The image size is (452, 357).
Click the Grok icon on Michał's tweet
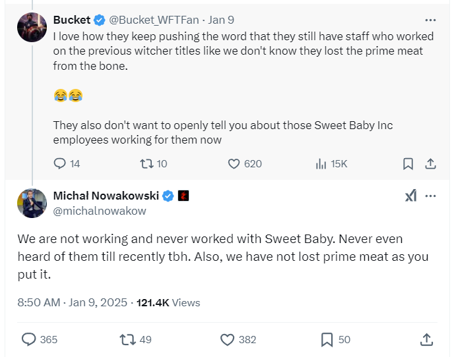tap(410, 196)
